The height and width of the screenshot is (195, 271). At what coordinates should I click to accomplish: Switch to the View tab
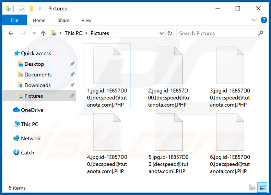point(86,20)
